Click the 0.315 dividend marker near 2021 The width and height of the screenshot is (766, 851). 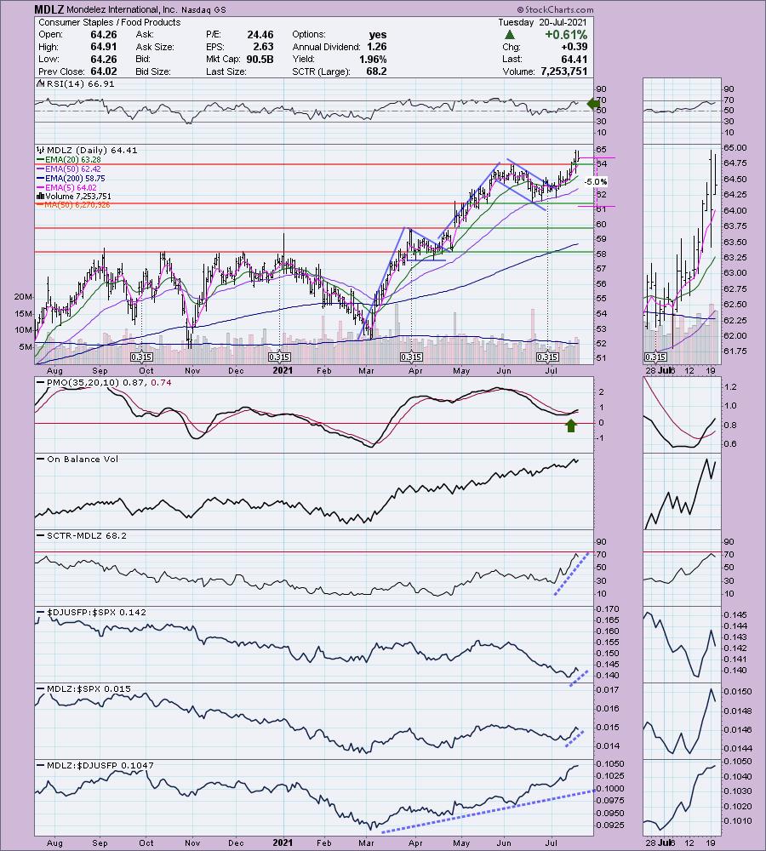(x=279, y=357)
